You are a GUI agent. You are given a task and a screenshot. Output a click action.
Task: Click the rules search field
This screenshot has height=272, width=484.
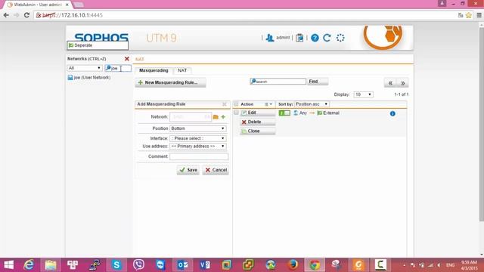[x=278, y=82]
